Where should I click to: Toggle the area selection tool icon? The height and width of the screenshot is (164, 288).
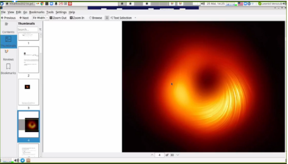click(107, 18)
